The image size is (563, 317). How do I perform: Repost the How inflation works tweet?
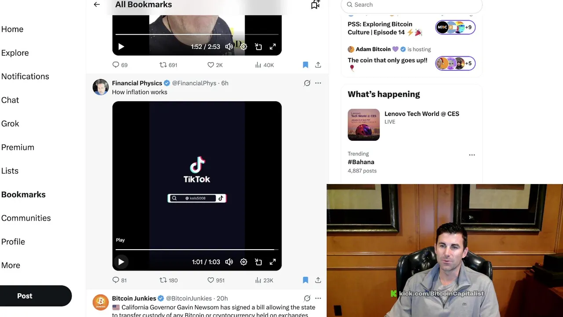pos(168,280)
